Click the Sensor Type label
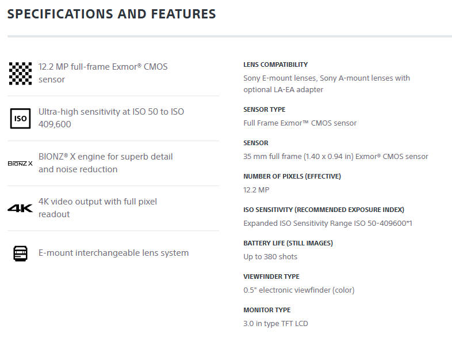The height and width of the screenshot is (337, 452). pyautogui.click(x=264, y=109)
